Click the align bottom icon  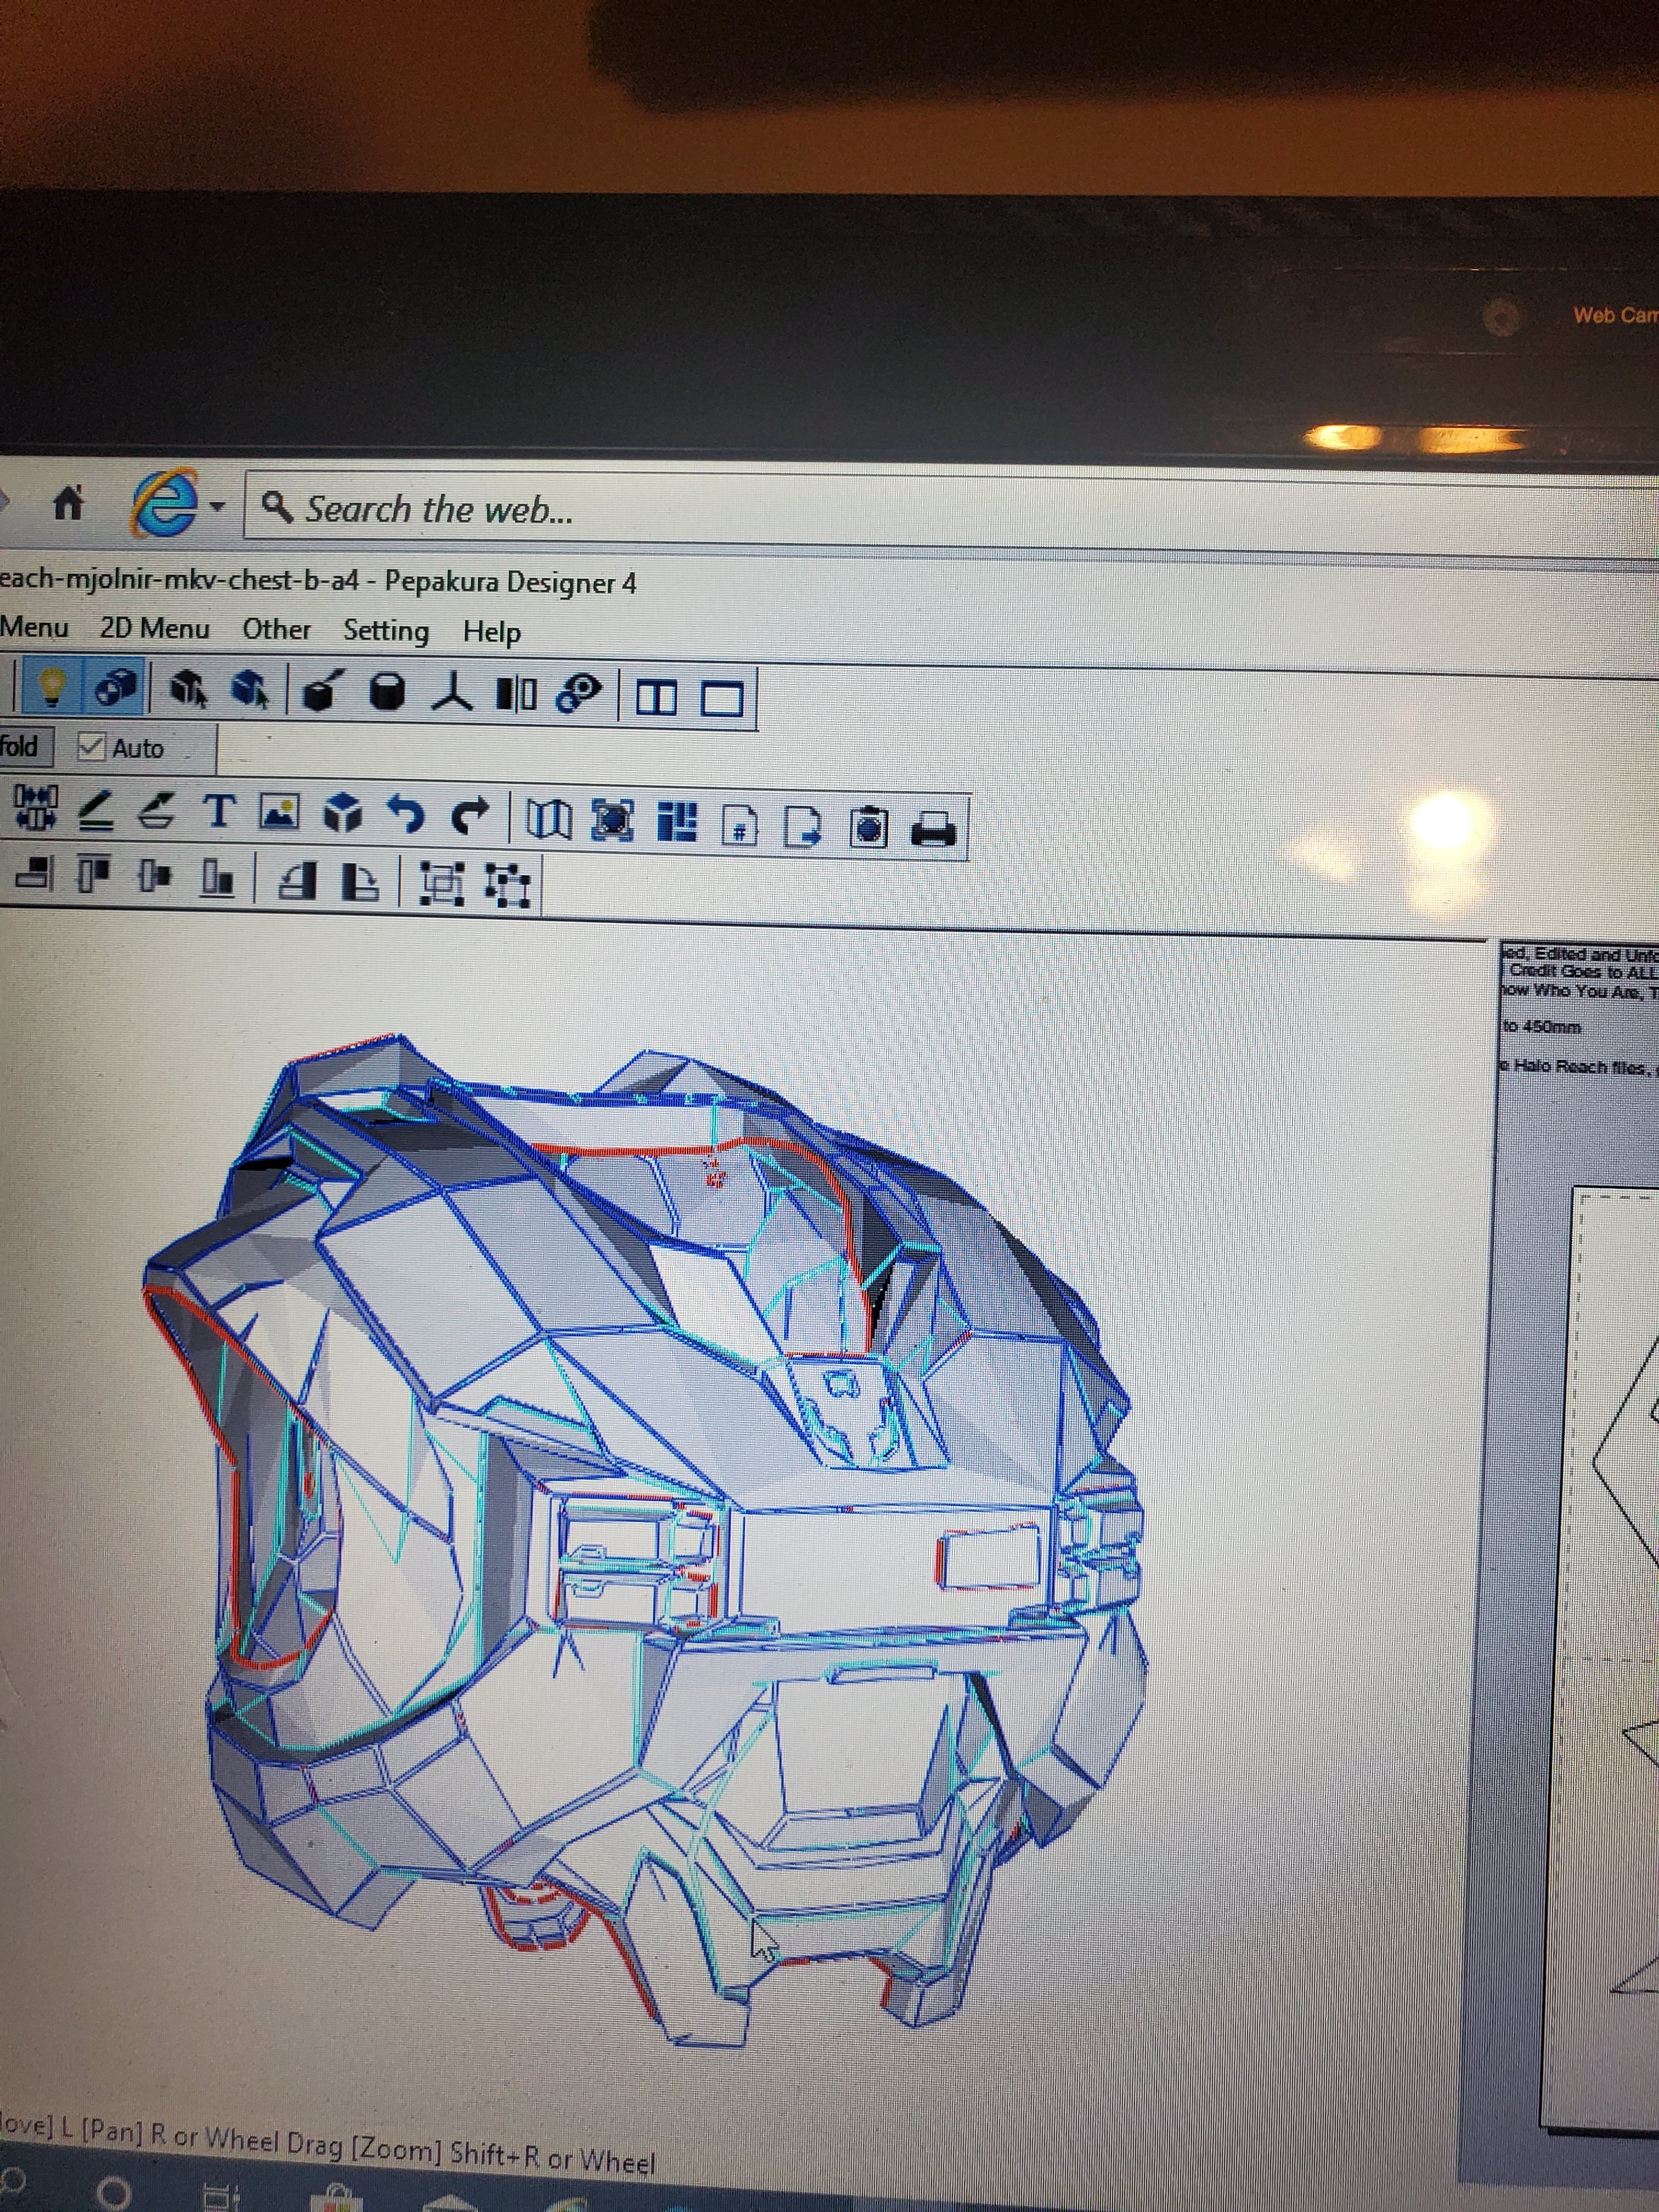217,878
